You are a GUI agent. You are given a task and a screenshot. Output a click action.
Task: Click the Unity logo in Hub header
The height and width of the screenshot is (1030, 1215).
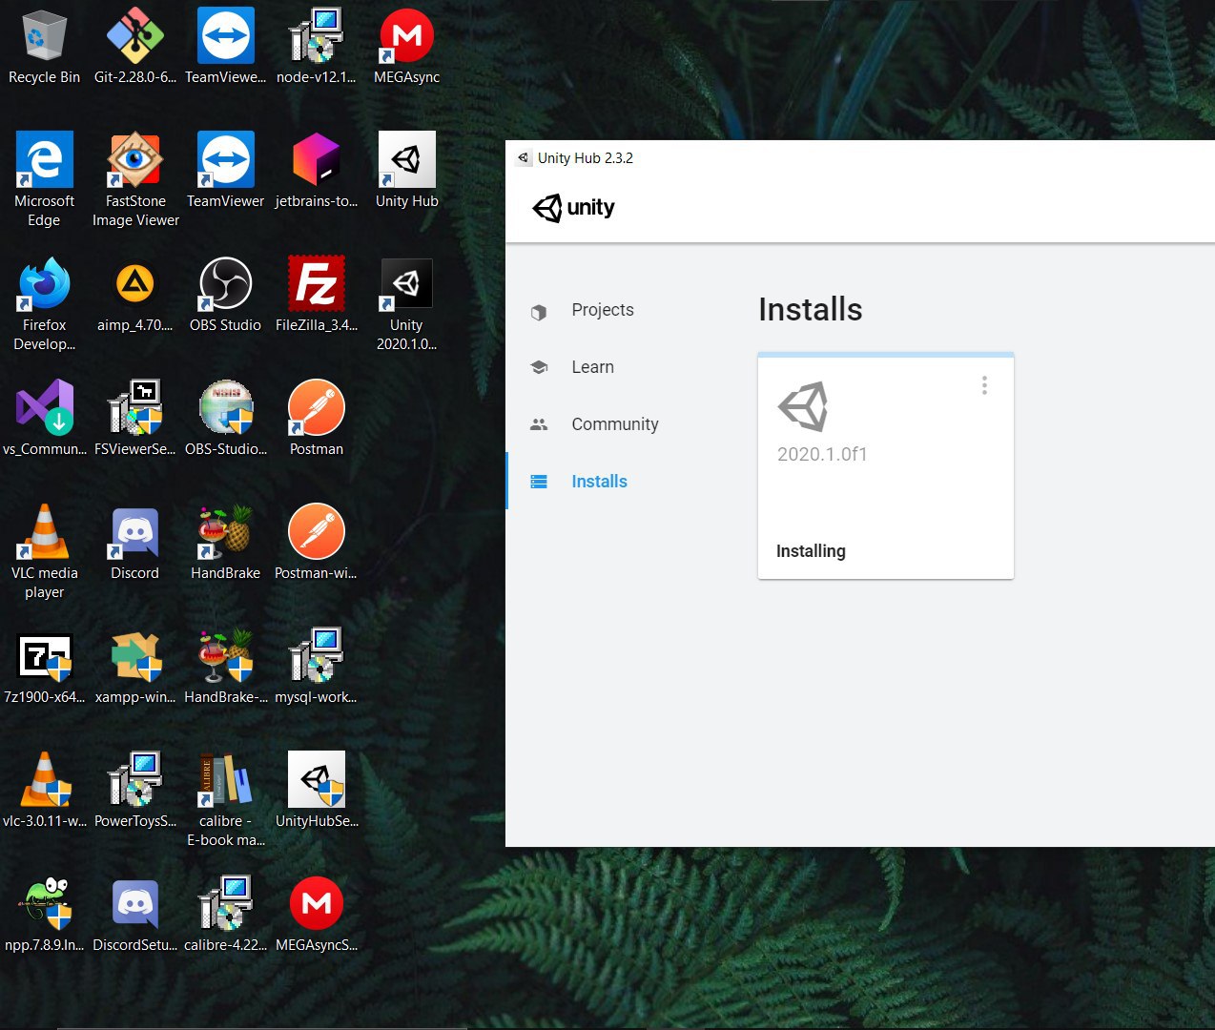point(573,208)
